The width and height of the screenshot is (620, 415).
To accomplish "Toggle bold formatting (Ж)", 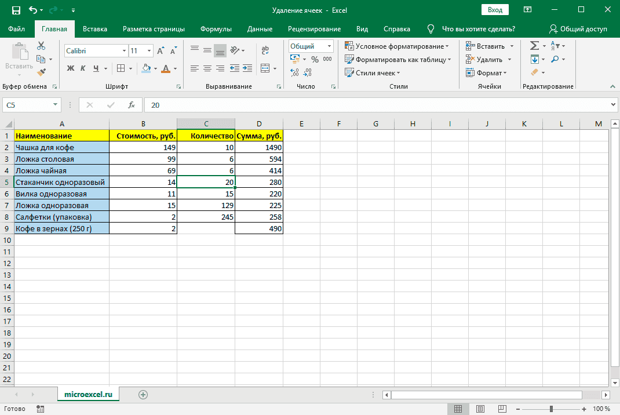I will click(x=71, y=68).
